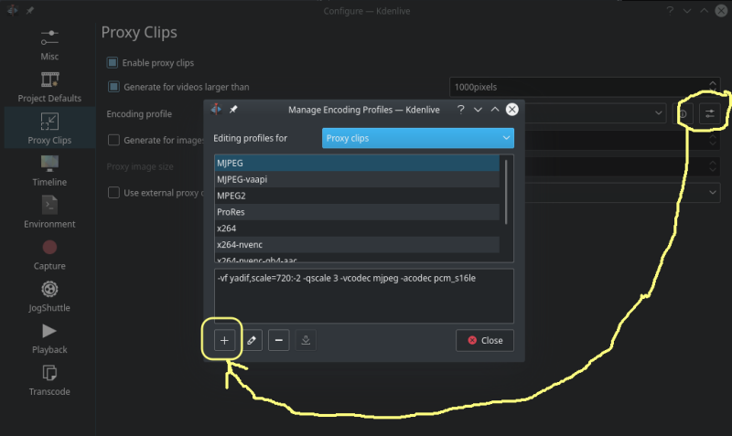Open the Environment settings page

(49, 212)
